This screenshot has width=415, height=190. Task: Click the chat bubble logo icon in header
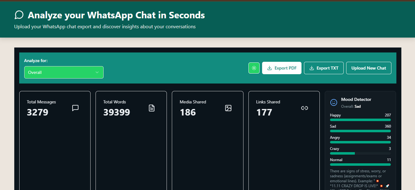pyautogui.click(x=19, y=15)
